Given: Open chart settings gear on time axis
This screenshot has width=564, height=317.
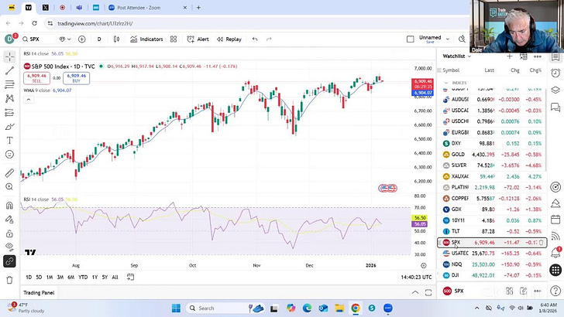Looking at the screenshot, I should point(424,265).
